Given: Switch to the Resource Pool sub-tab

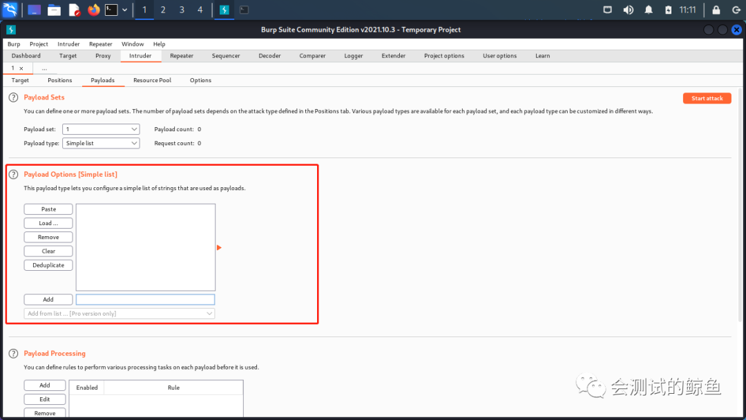Looking at the screenshot, I should tap(152, 80).
